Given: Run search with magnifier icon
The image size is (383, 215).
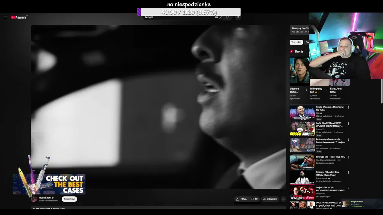Looking at the screenshot, I should tap(228, 17).
